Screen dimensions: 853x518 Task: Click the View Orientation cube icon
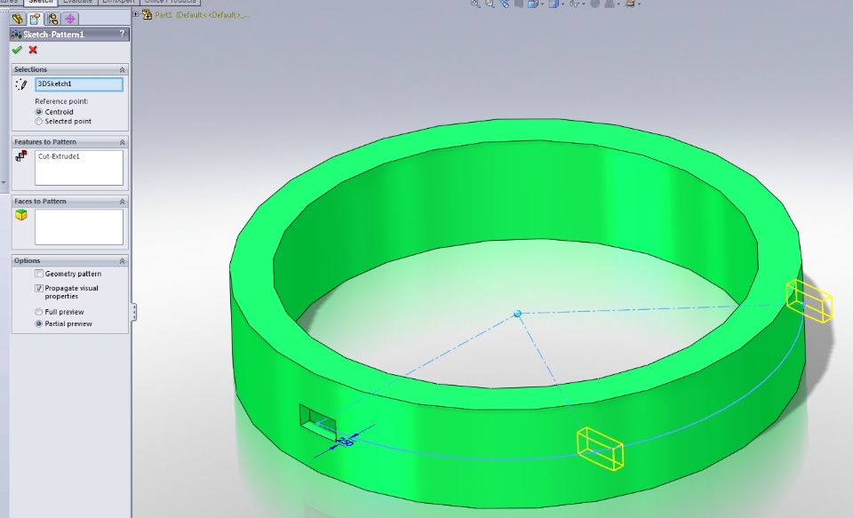click(532, 4)
